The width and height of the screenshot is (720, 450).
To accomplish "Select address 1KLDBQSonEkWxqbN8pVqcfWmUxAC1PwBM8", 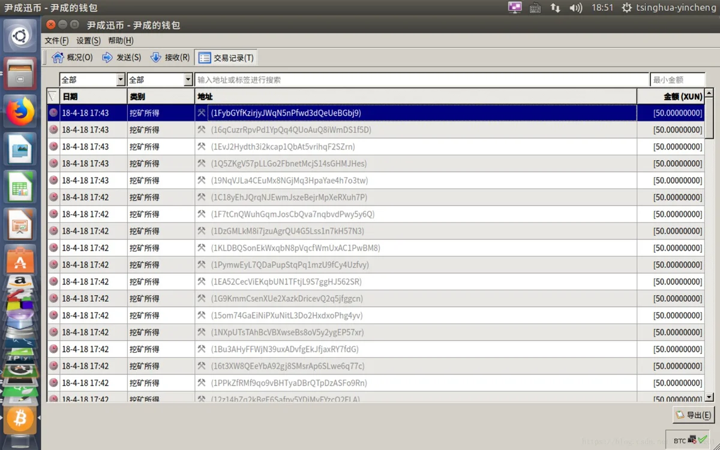I will (x=295, y=248).
